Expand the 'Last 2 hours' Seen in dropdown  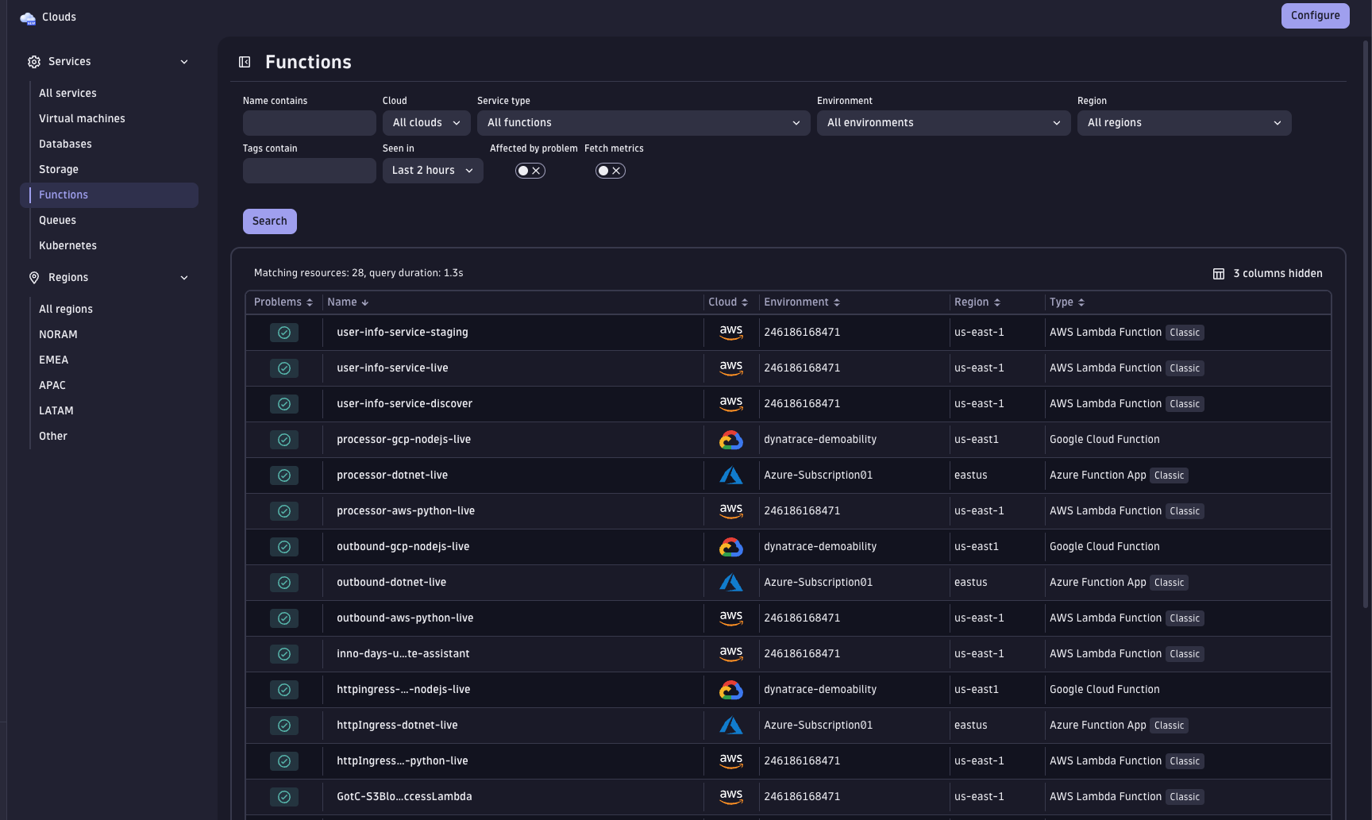(x=432, y=170)
